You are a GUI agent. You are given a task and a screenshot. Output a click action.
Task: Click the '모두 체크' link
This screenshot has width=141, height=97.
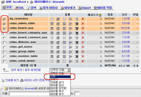pyautogui.click(x=17, y=70)
